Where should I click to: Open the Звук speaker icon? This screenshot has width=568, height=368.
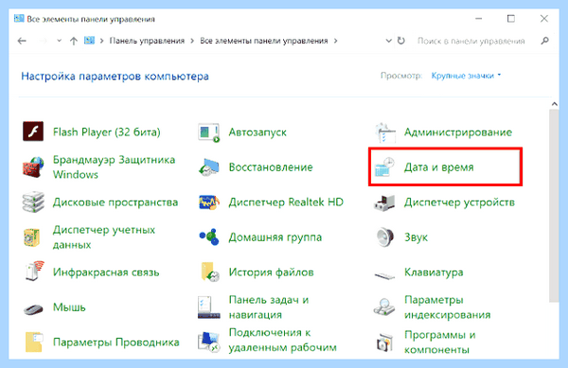coord(384,237)
